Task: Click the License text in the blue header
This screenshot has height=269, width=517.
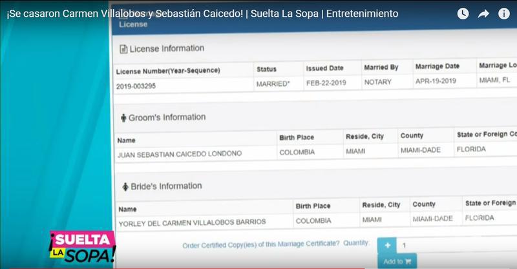Action: pyautogui.click(x=133, y=25)
